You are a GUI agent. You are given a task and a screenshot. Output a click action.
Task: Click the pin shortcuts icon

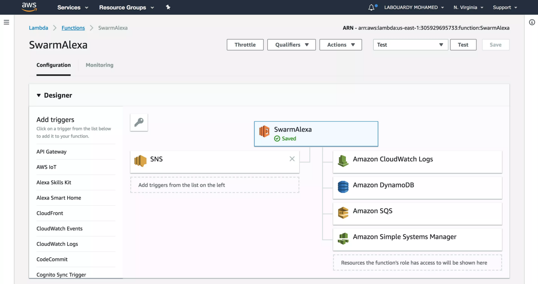pyautogui.click(x=168, y=7)
